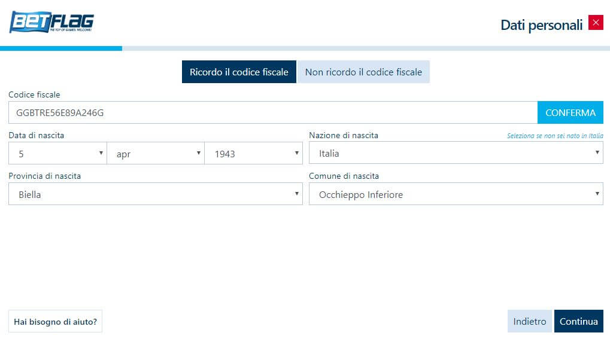610x354 pixels.
Task: Expand the Nazione di nascita dropdown
Action: point(456,152)
